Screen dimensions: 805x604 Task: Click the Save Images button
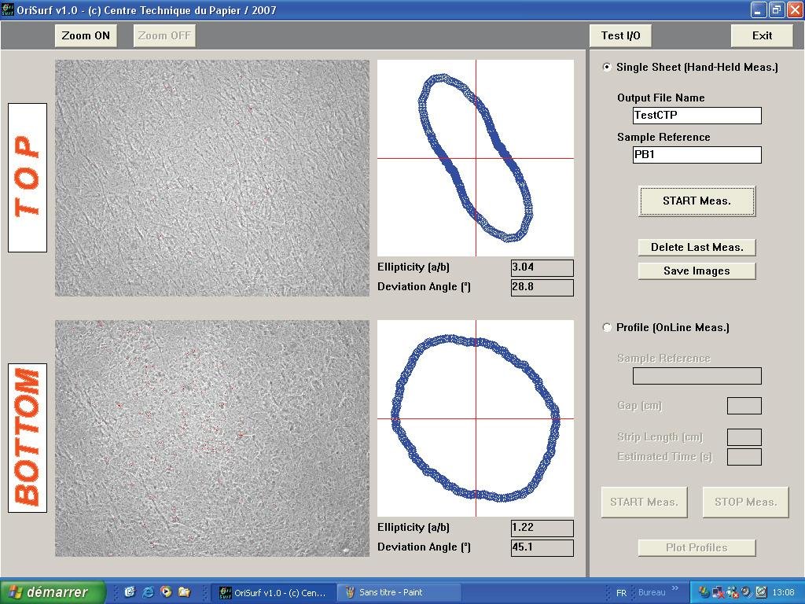[697, 271]
